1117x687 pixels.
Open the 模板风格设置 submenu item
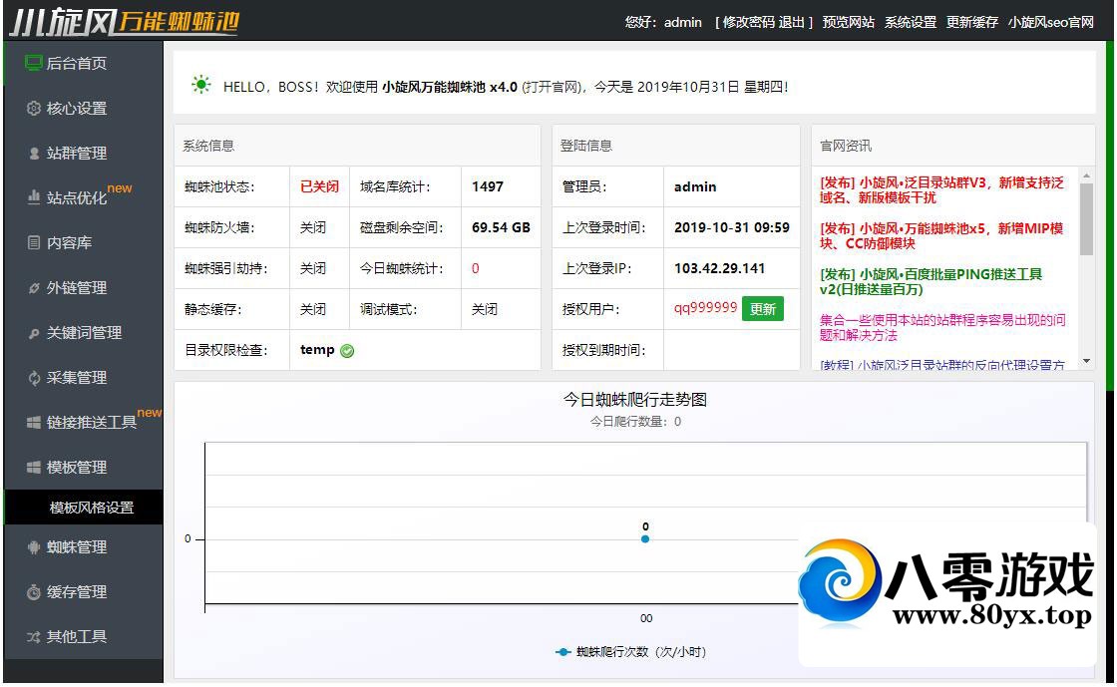(92, 508)
